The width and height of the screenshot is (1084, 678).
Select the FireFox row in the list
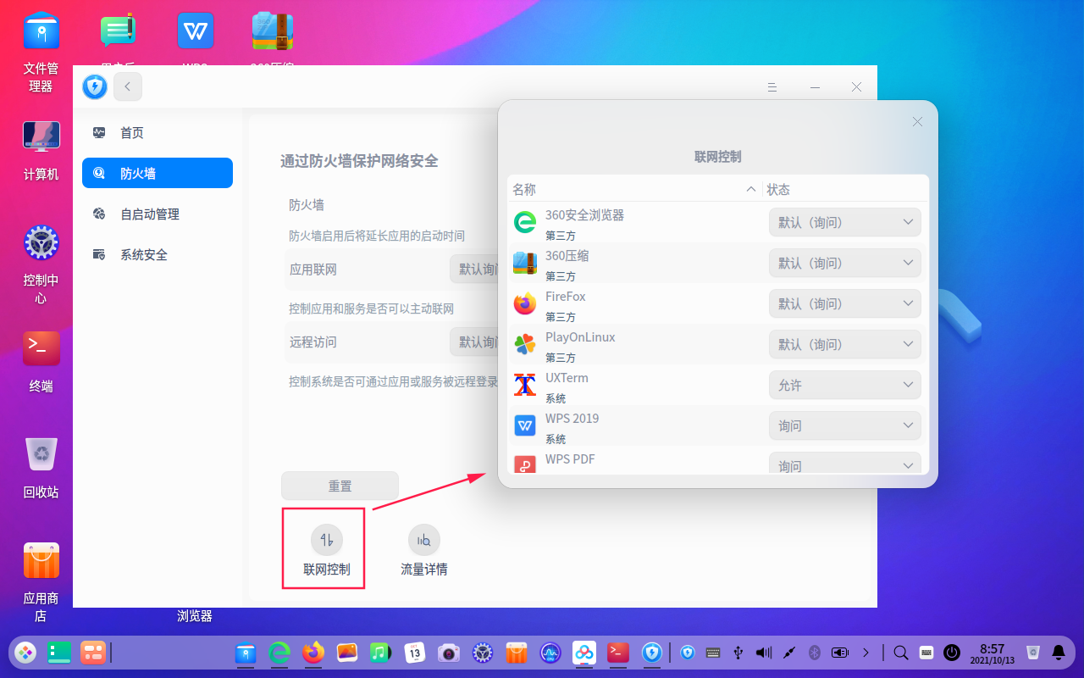(718, 303)
